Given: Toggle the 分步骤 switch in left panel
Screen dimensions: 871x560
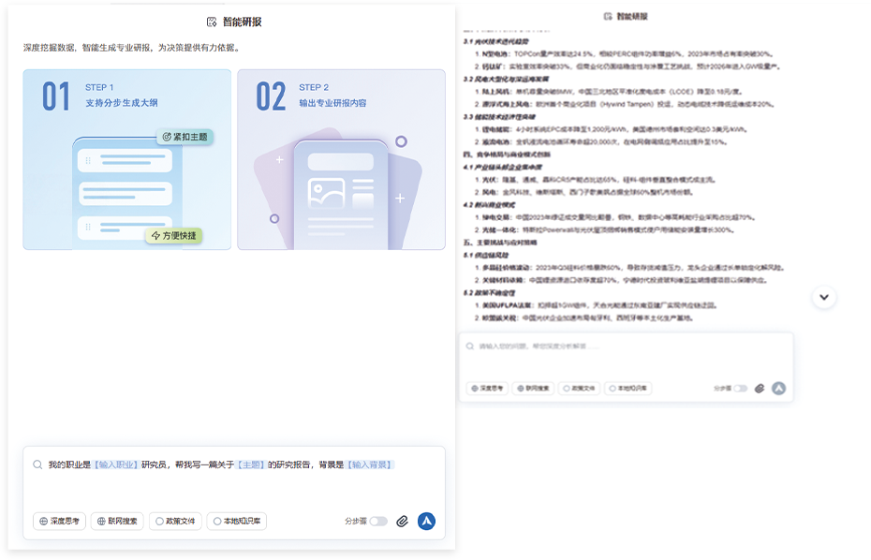Looking at the screenshot, I should pos(377,522).
